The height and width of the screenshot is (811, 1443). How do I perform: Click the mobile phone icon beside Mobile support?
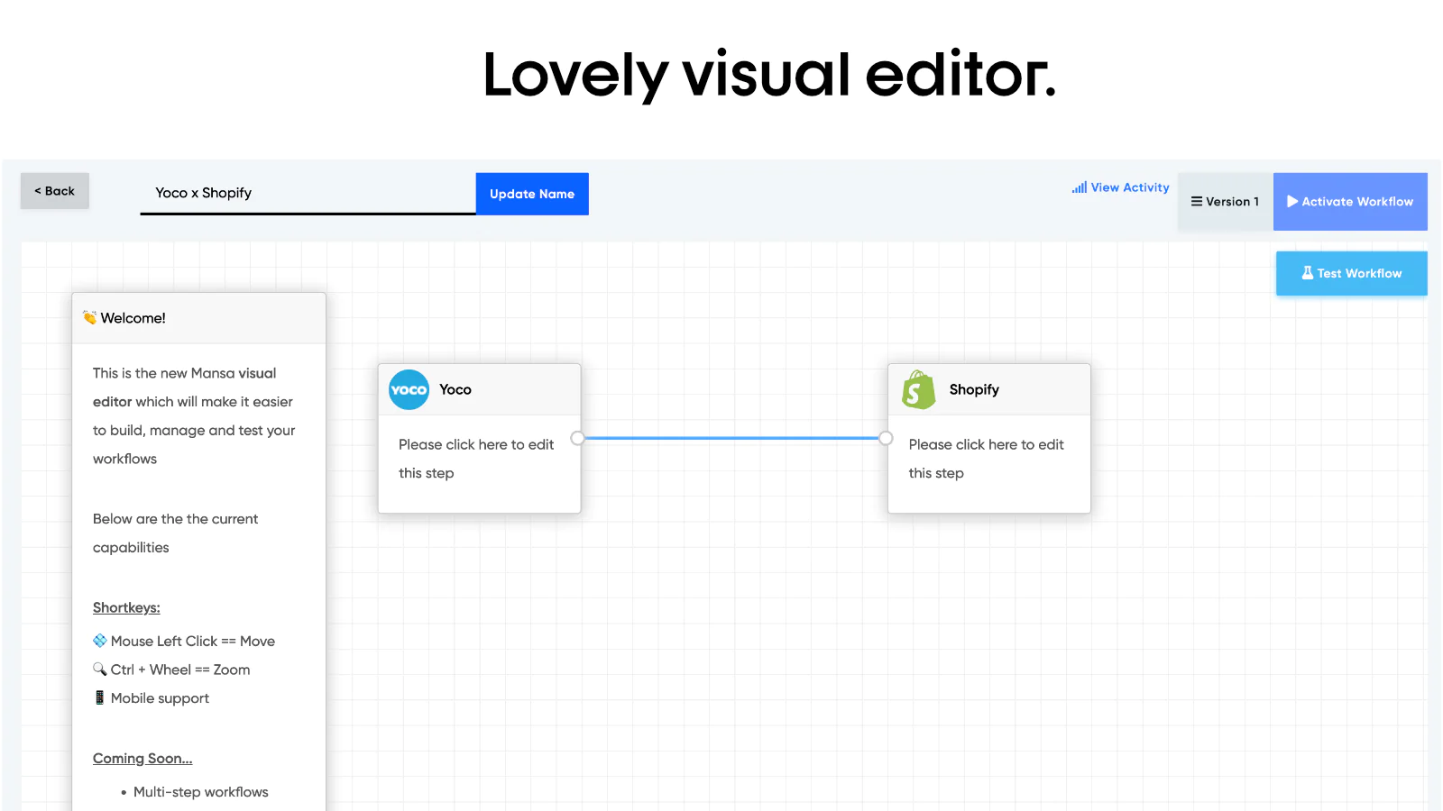pyautogui.click(x=99, y=698)
